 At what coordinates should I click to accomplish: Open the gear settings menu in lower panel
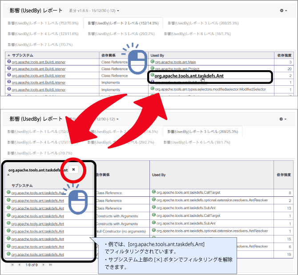282,119
